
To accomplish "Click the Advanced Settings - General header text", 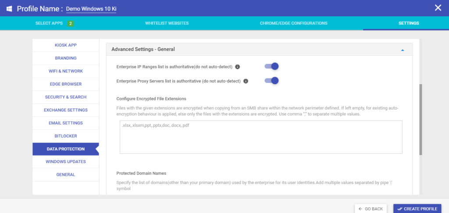I will [x=143, y=49].
